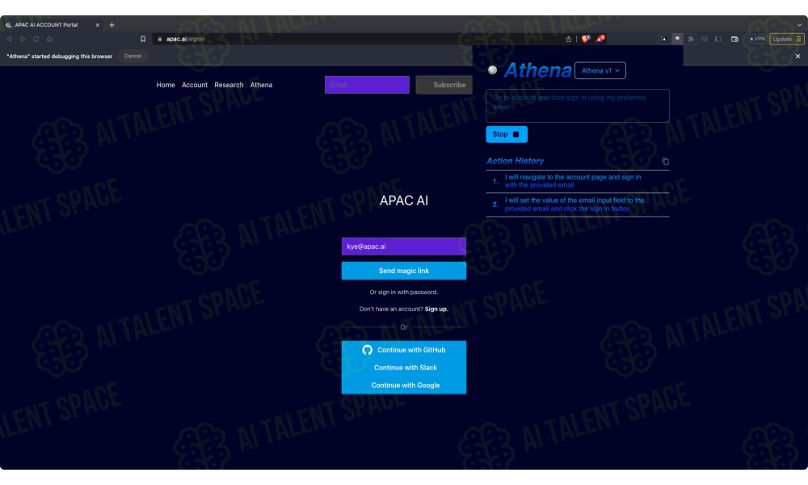Choose Continue with Google

[403, 385]
